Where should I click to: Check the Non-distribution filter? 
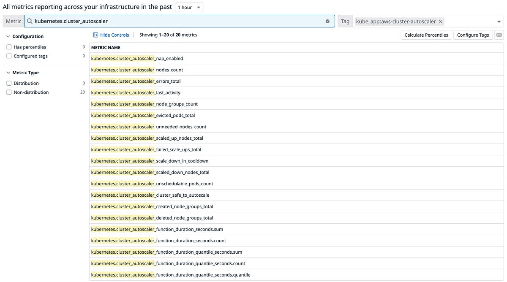tap(9, 92)
